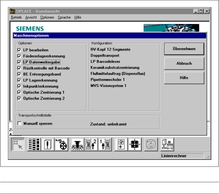
Task: Click the selection cursor toolbar icon
Action: (18, 144)
